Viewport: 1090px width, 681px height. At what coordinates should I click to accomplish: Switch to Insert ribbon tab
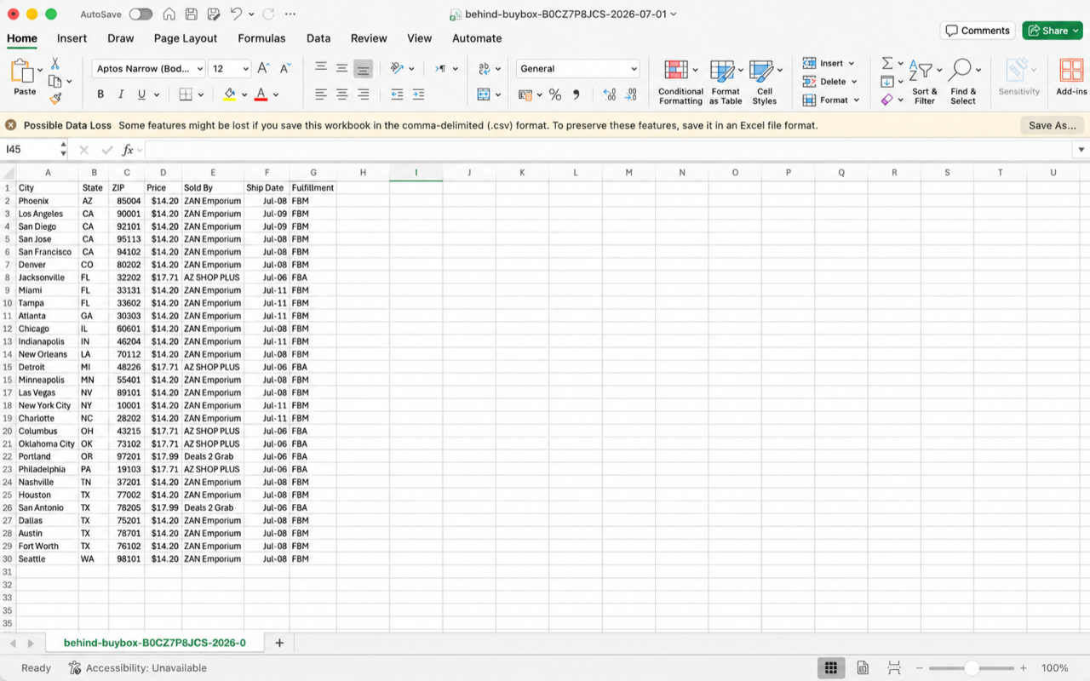point(72,38)
